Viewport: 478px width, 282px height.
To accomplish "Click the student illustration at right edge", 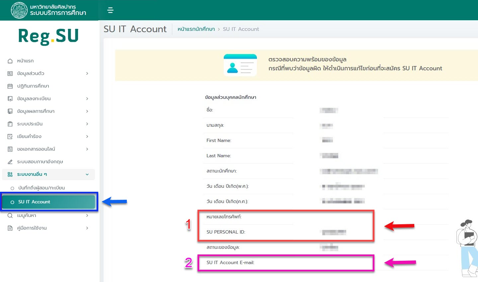I will coord(468,247).
